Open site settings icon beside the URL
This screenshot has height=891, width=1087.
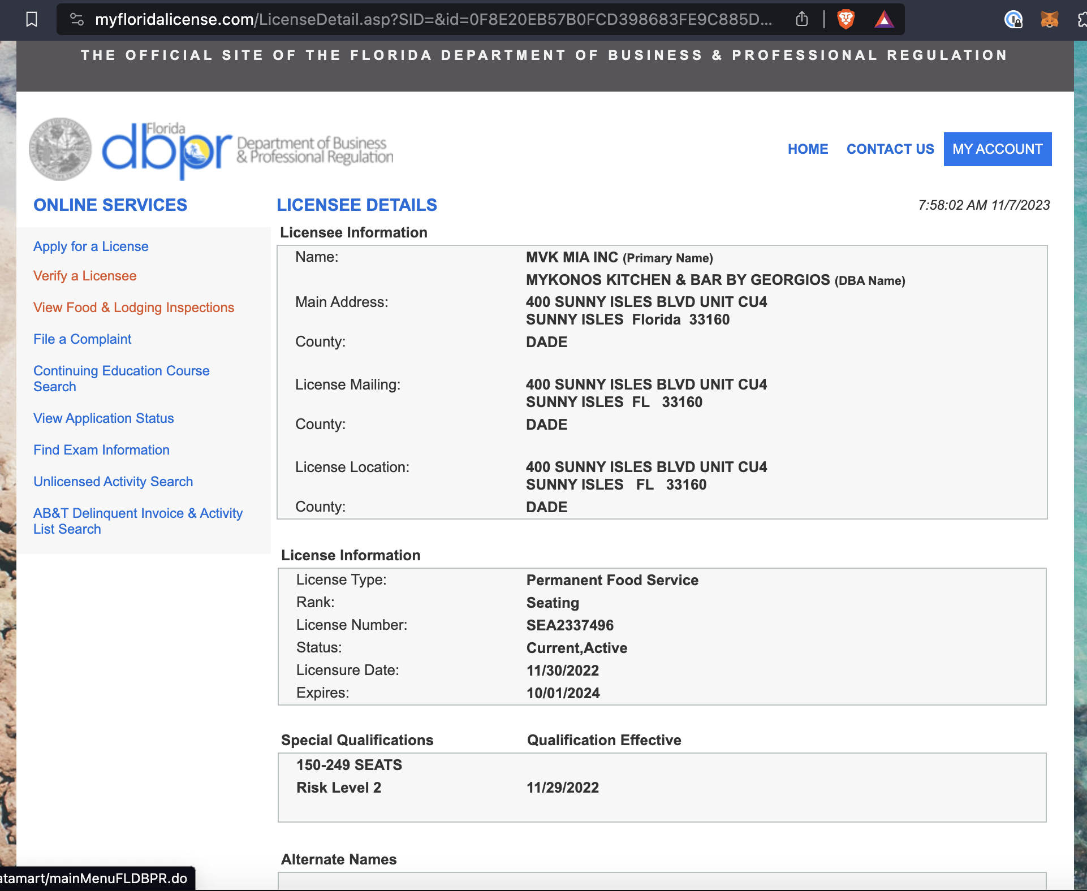point(77,20)
